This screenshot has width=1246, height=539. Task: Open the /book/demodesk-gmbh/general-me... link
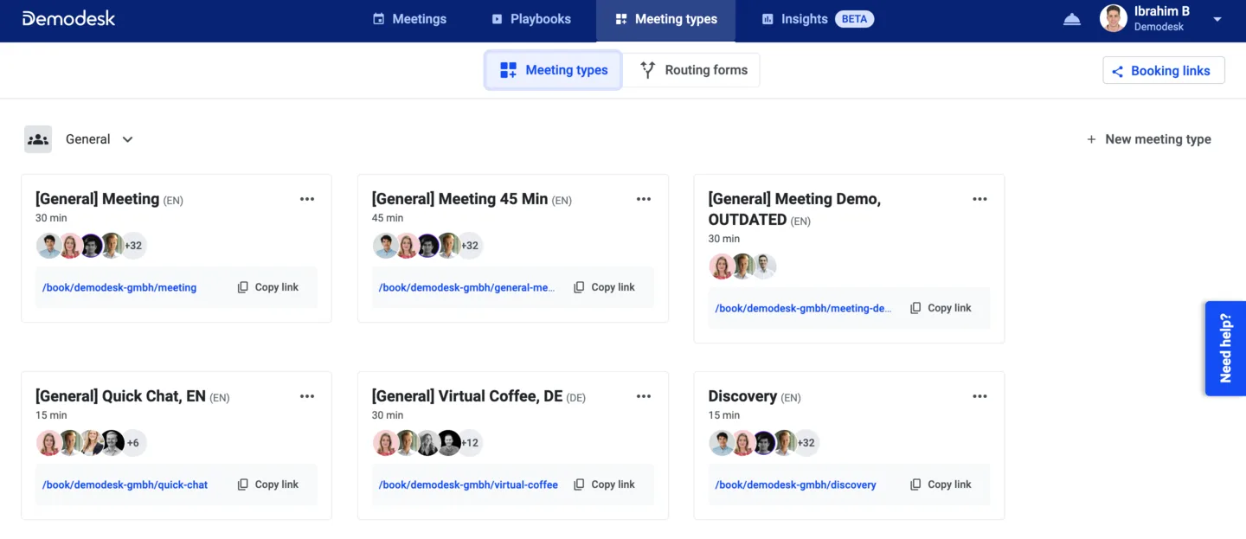point(467,288)
